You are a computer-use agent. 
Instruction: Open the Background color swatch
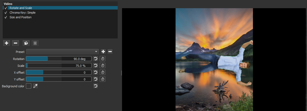click(29, 86)
